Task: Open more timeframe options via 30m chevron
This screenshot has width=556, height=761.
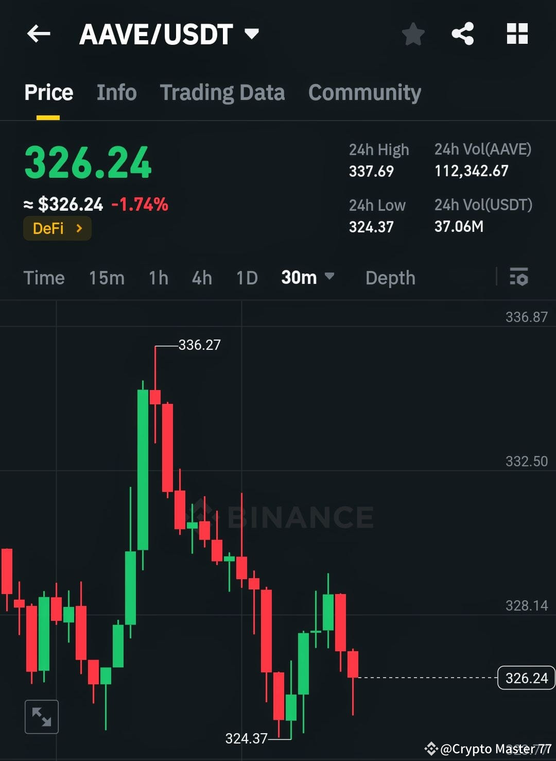Action: point(330,278)
